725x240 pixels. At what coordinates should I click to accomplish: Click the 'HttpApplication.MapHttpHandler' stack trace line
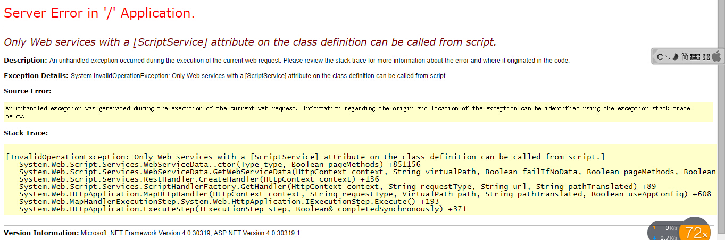click(365, 194)
